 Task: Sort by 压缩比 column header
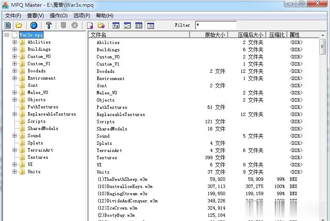(x=277, y=35)
